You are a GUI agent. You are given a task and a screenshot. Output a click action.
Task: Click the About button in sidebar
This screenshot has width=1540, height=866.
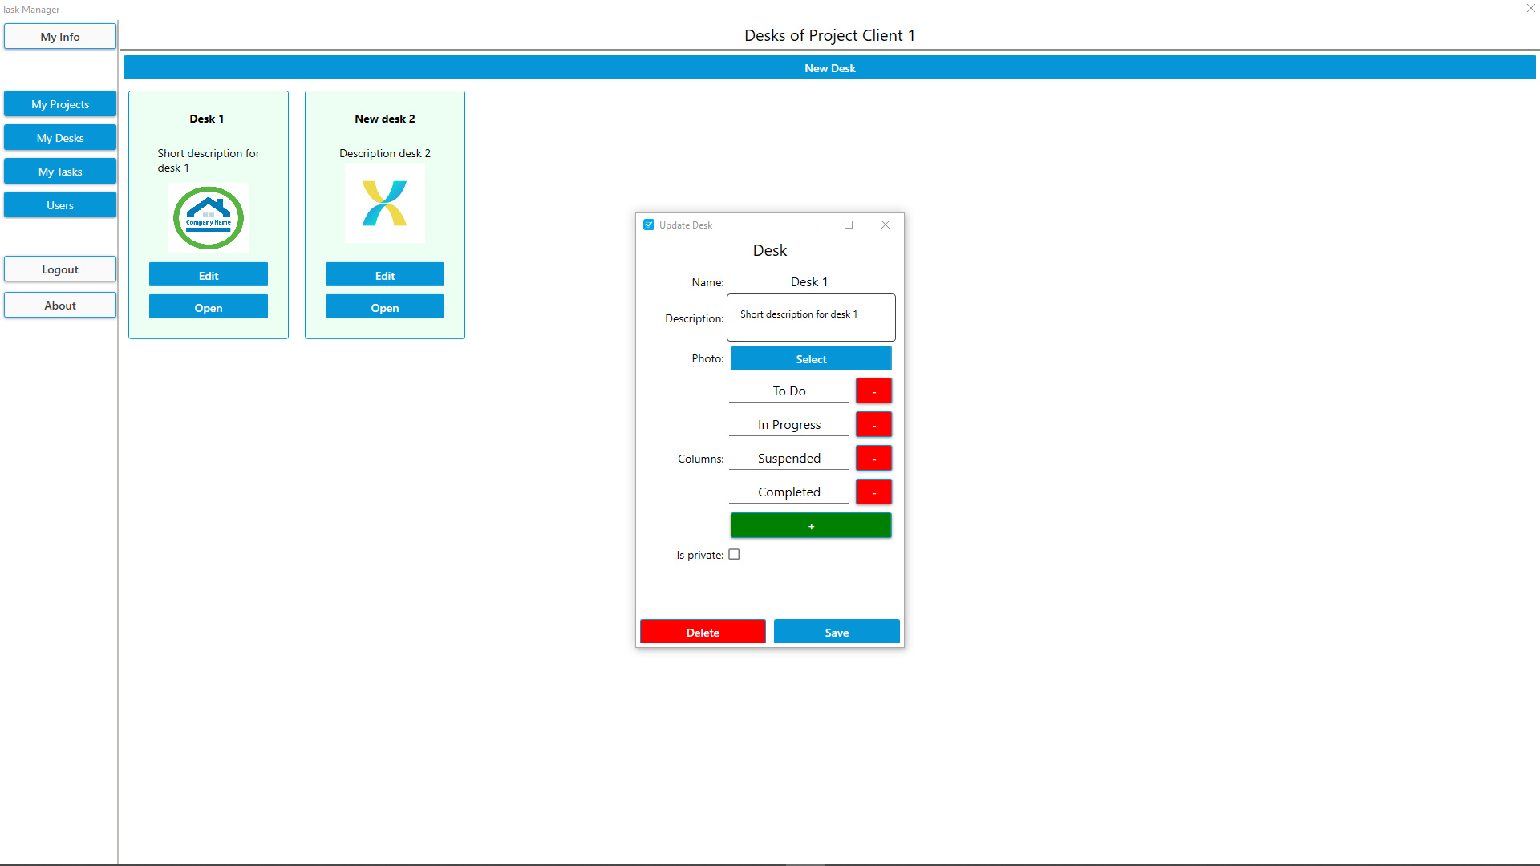tap(59, 305)
